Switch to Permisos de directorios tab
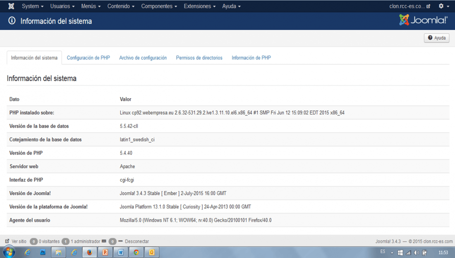 [199, 58]
